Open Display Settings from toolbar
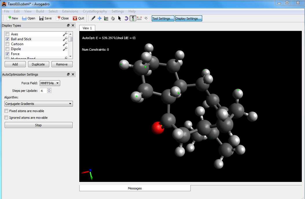This screenshot has width=305, height=199. (x=188, y=19)
